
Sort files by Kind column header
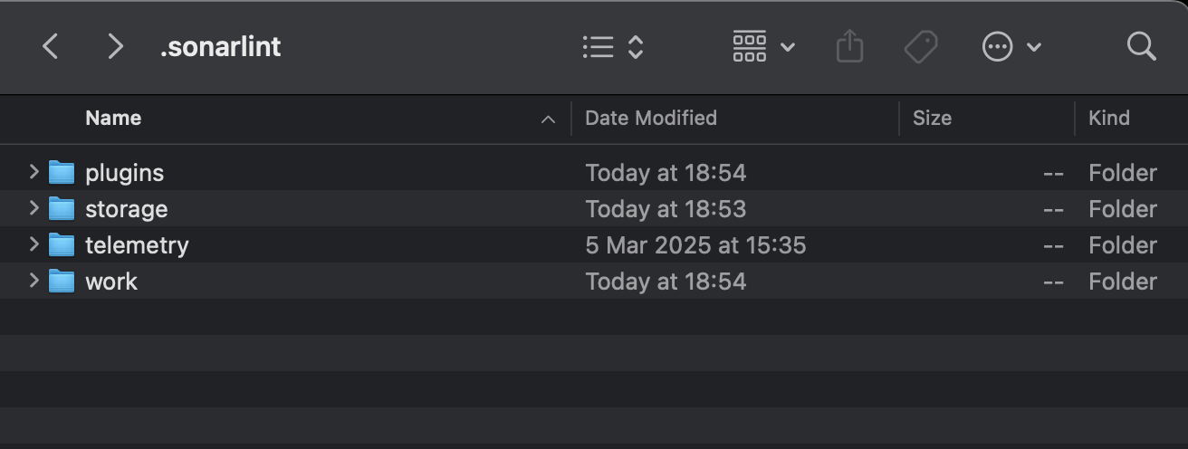click(x=1109, y=118)
